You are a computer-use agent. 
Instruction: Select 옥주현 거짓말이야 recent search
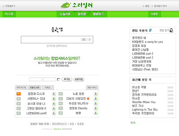[143, 113]
